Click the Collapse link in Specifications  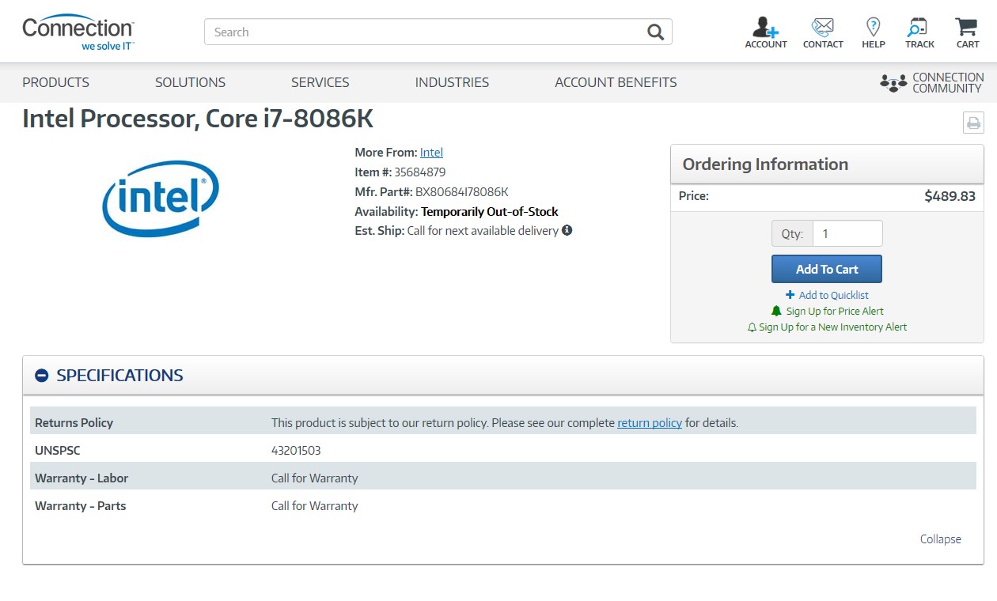pyautogui.click(x=941, y=539)
